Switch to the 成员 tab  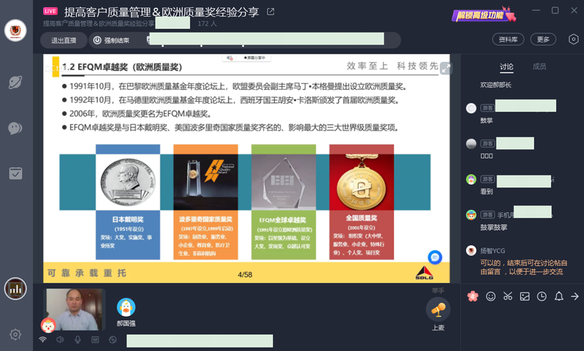(539, 67)
